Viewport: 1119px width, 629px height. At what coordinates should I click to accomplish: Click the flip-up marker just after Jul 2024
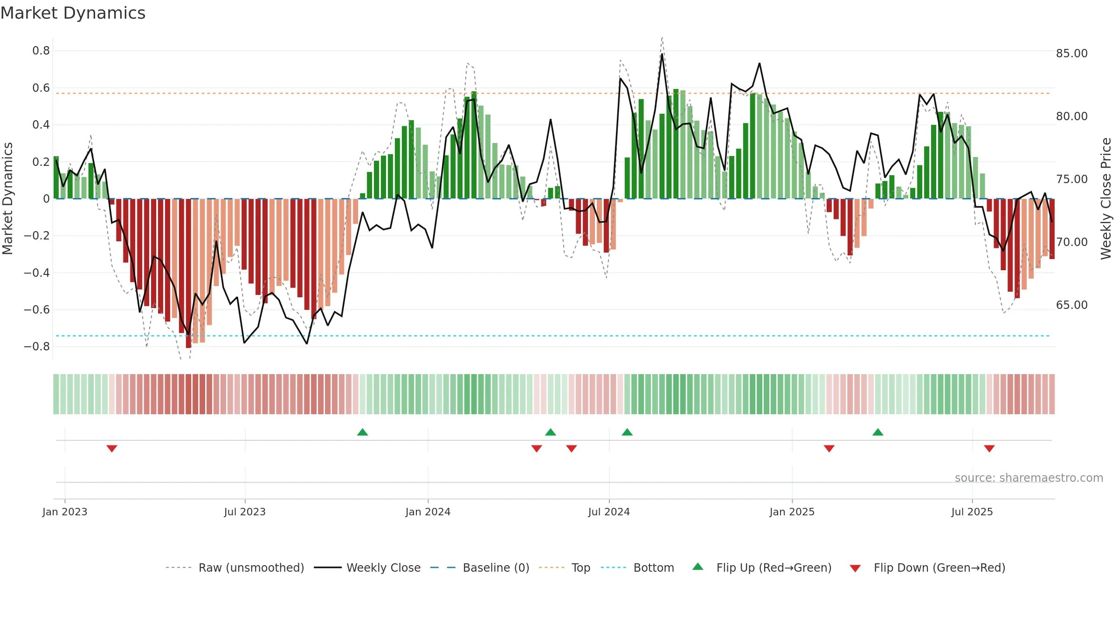[627, 432]
